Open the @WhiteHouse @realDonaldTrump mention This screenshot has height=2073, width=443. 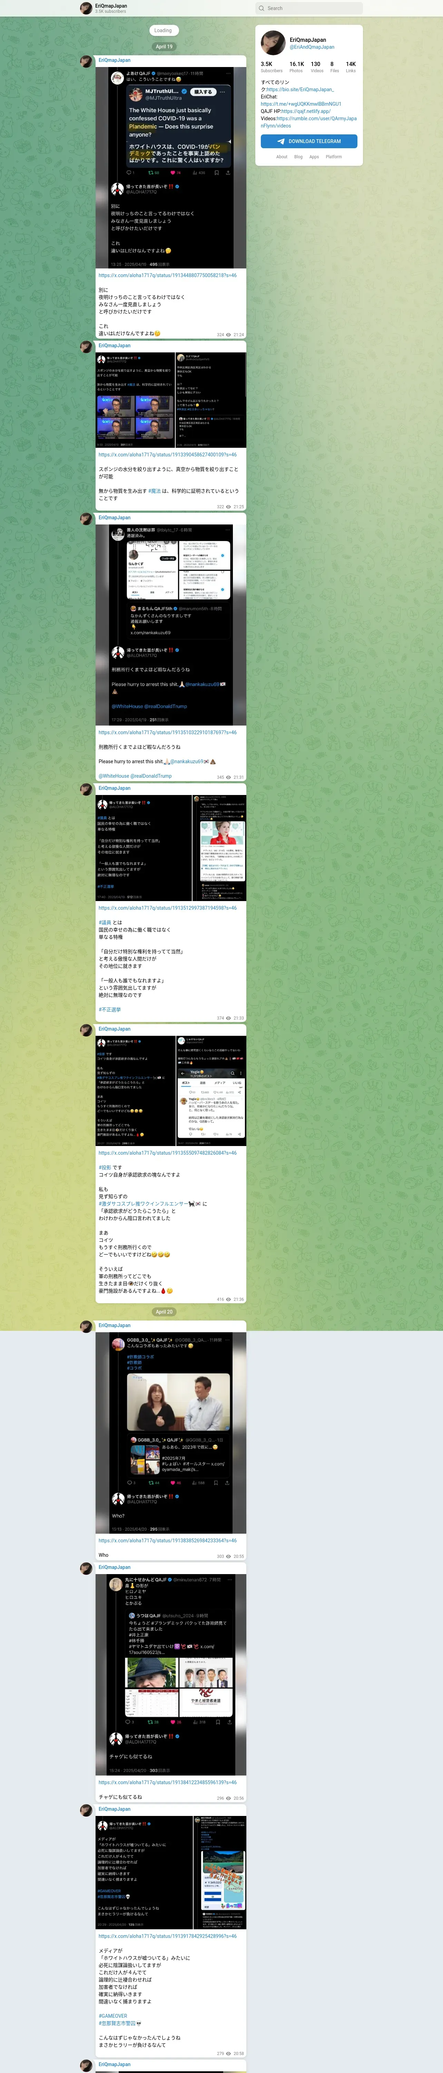tap(135, 776)
